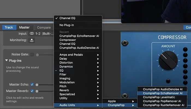Viewport: 191px width, 109px height.
Task: Open the Imaging submenu
Action: coord(78,78)
